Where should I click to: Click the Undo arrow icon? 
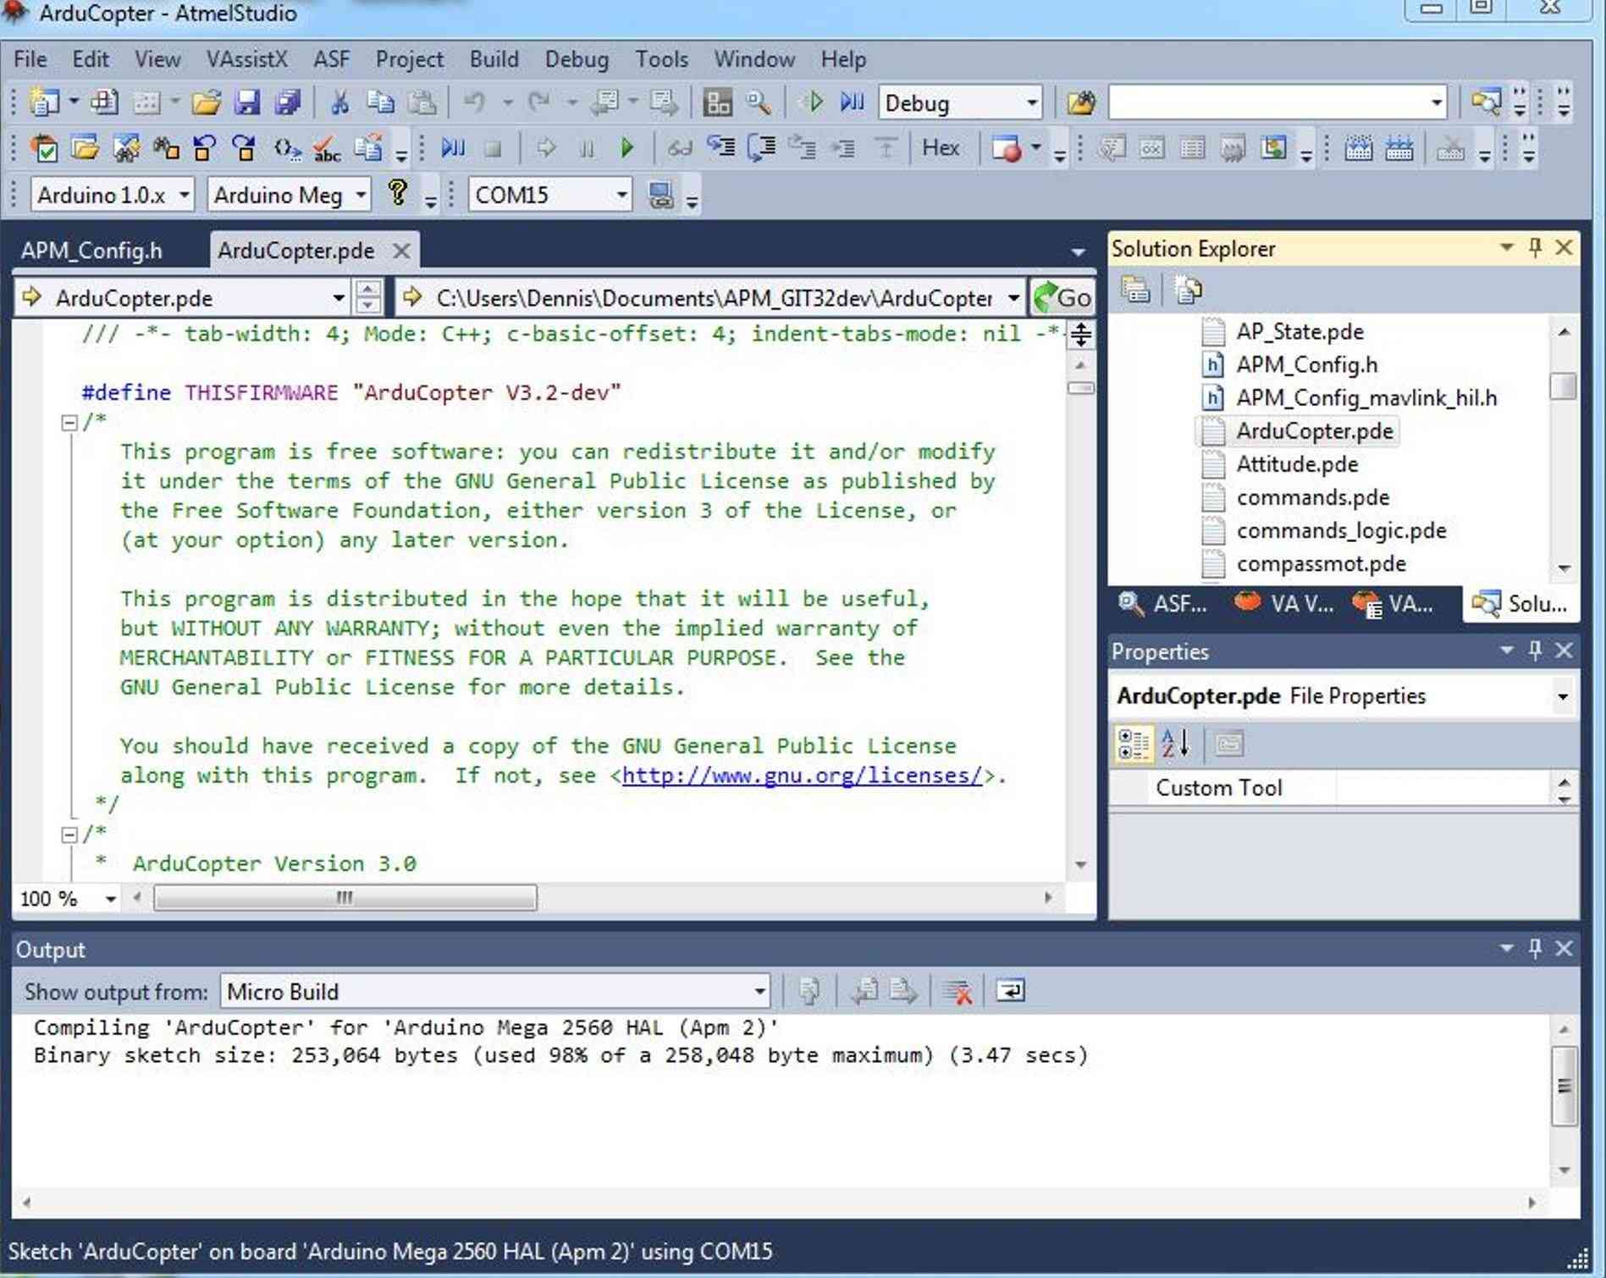pos(477,102)
